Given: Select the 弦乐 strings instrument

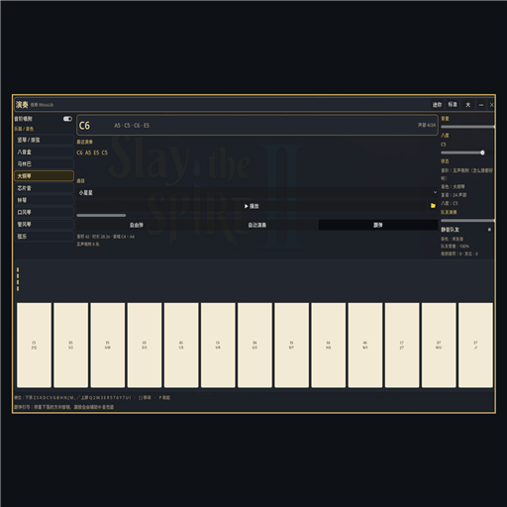Looking at the screenshot, I should pyautogui.click(x=44, y=237).
